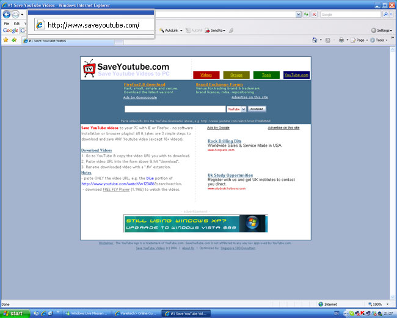This screenshot has height=318, width=397.
Task: Follow the Brand Exchange Forum ad link
Action: tap(219, 84)
